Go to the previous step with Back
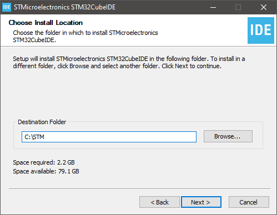277x215 pixels. click(159, 202)
